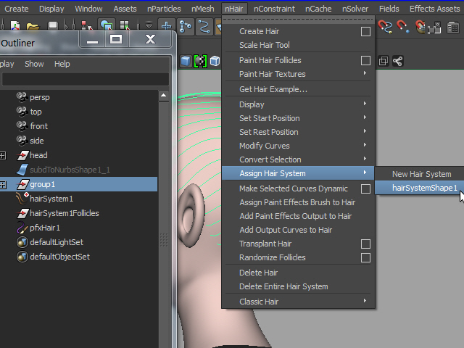464x348 pixels.
Task: Toggle the joints selection mask icon
Action: [x=186, y=26]
